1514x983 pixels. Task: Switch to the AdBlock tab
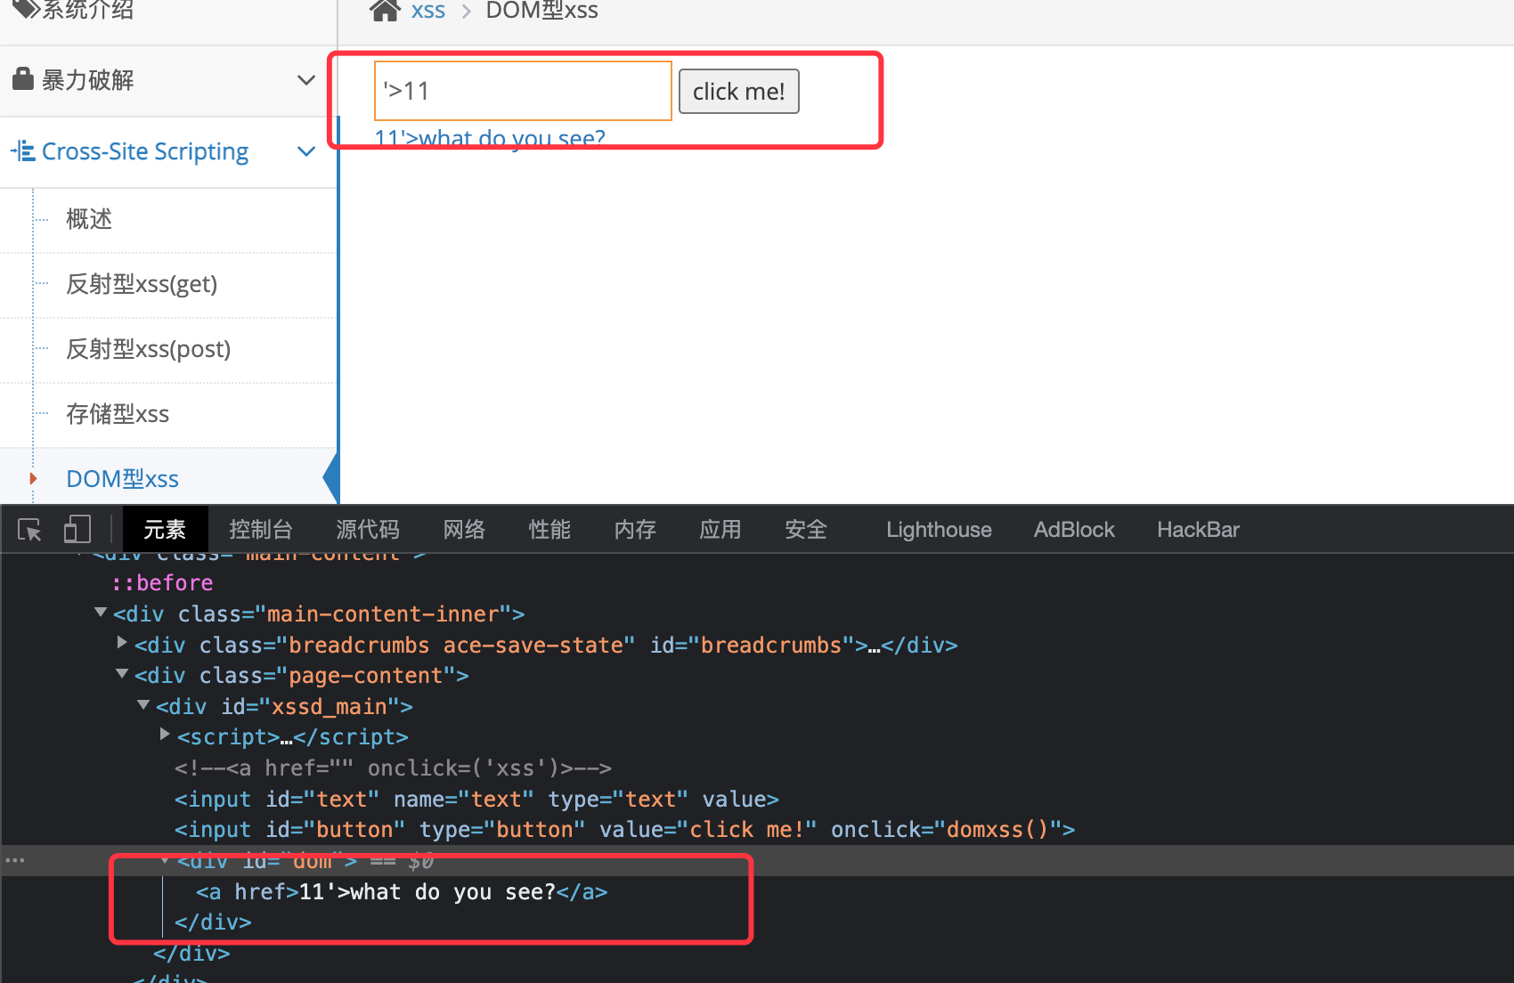pos(1074,530)
